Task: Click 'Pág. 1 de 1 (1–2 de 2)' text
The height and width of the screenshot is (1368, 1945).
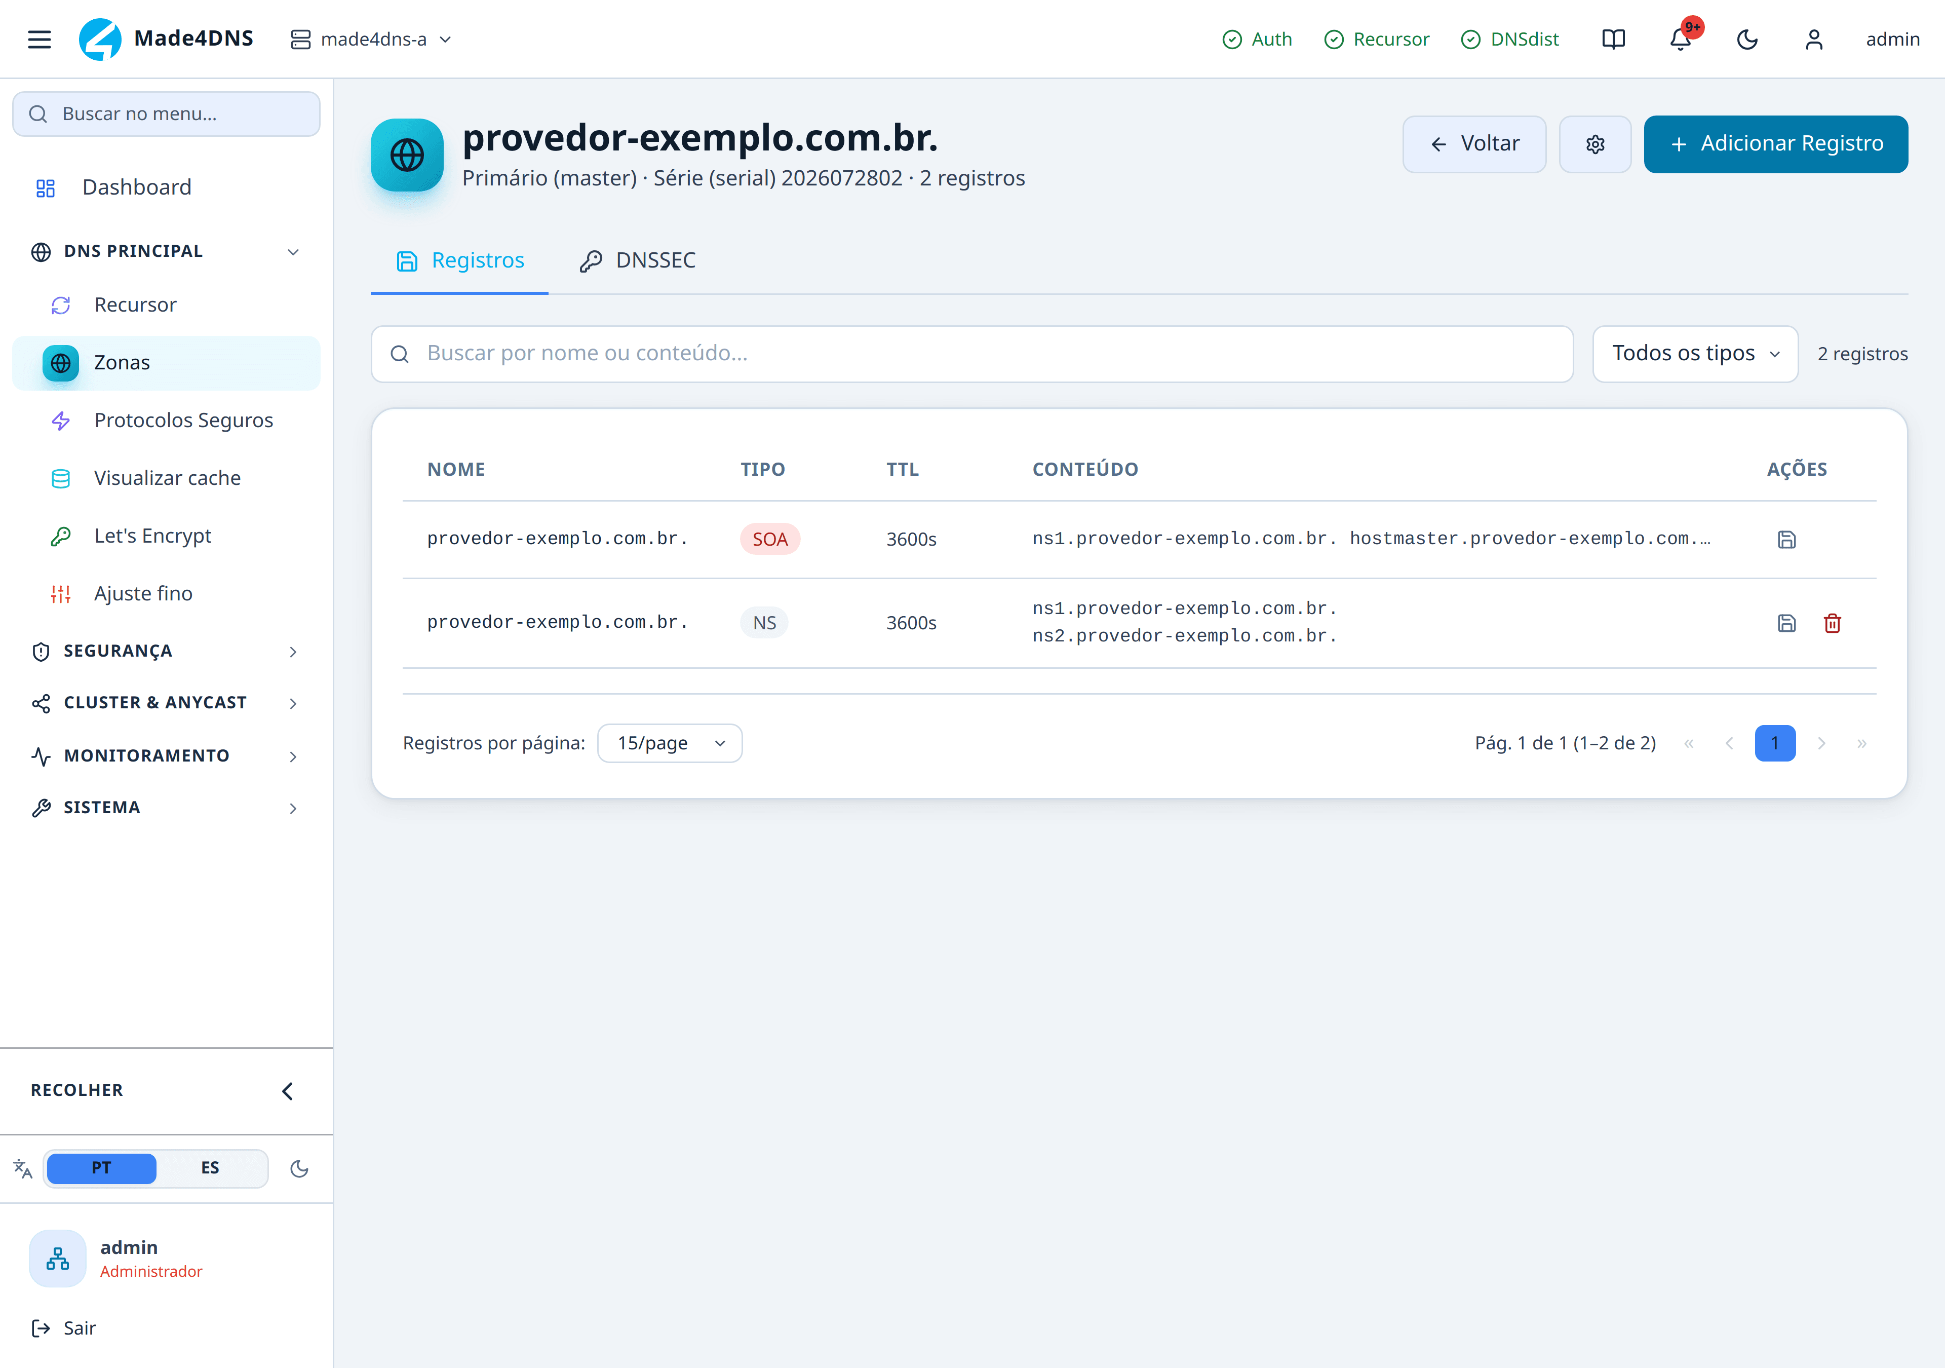Action: [1565, 743]
